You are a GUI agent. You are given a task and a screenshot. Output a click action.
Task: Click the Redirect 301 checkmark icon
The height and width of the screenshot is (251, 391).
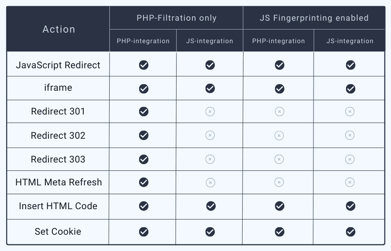point(144,111)
